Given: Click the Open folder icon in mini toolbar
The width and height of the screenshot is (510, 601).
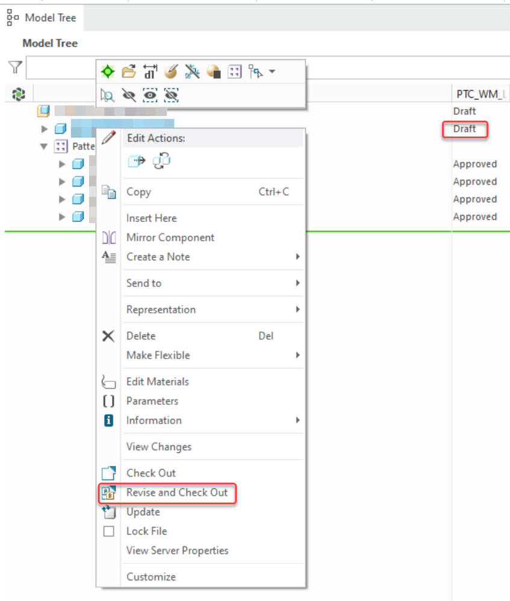Looking at the screenshot, I should click(x=129, y=72).
